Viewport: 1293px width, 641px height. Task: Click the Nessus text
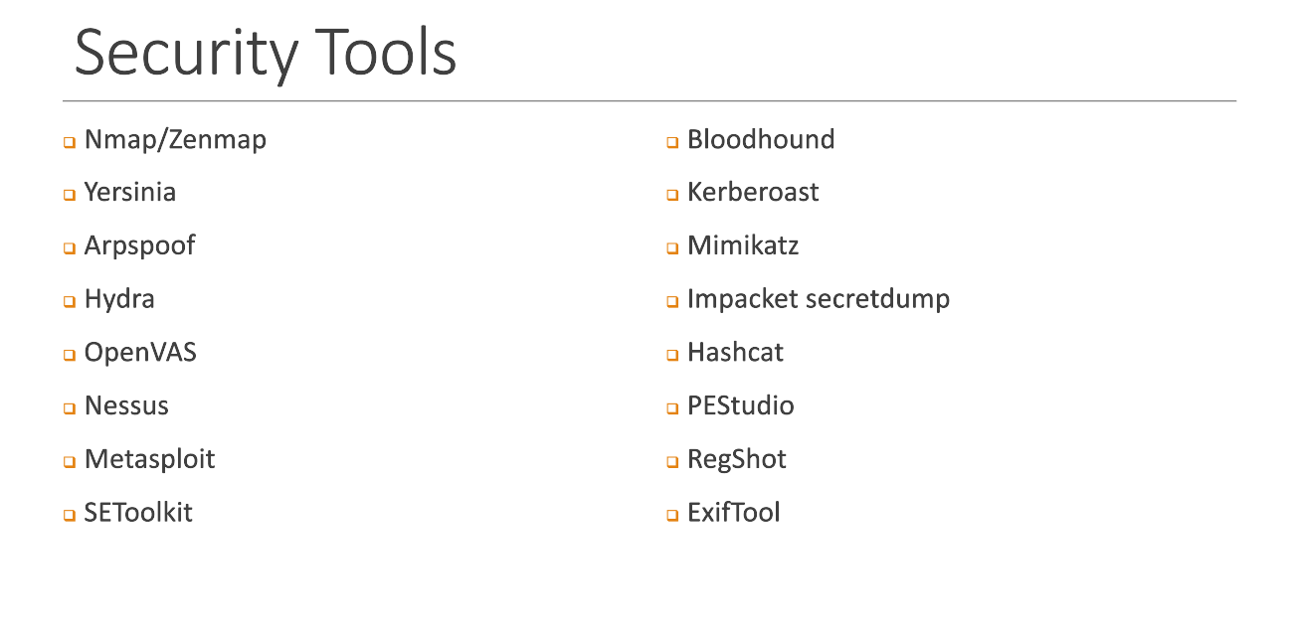click(x=126, y=406)
